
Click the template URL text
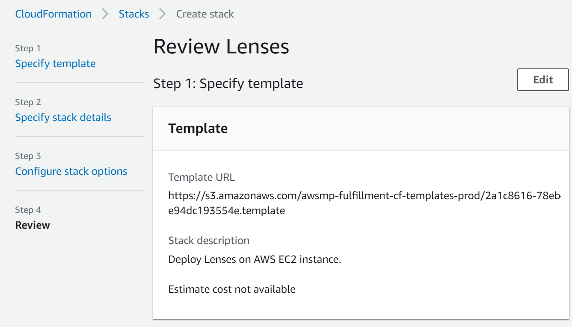[x=365, y=203]
